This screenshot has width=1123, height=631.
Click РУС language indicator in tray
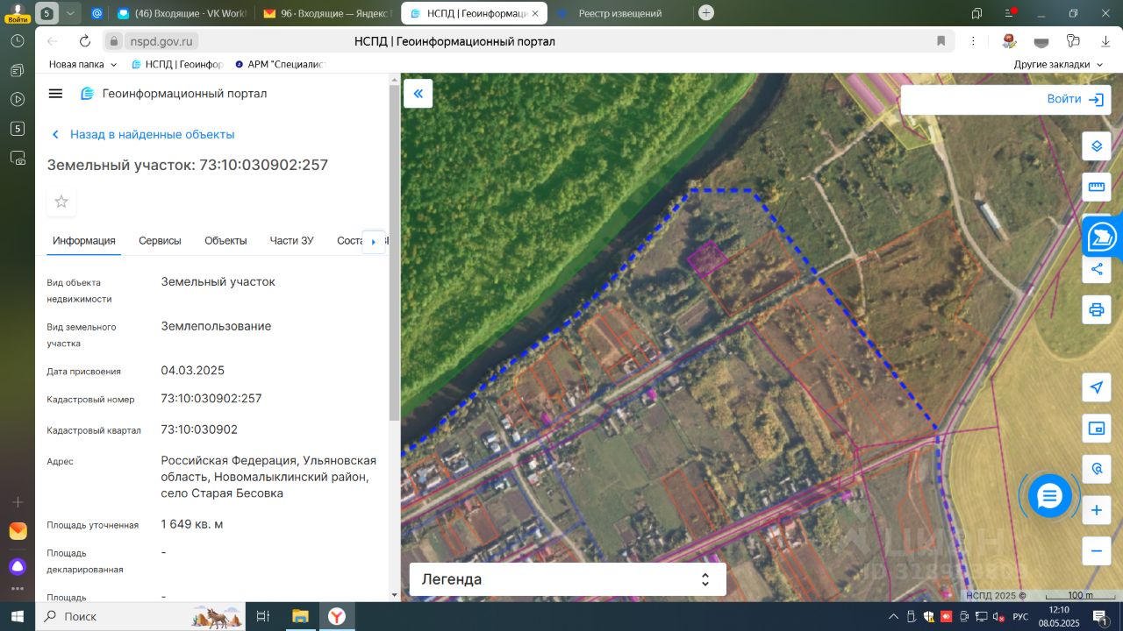point(1020,617)
